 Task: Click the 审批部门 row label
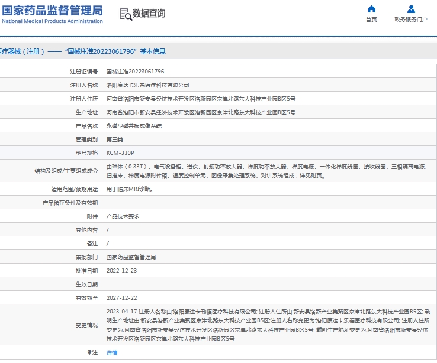[x=86, y=257]
